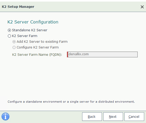Proceed with the Next button
146x123 pixels.
point(113,116)
